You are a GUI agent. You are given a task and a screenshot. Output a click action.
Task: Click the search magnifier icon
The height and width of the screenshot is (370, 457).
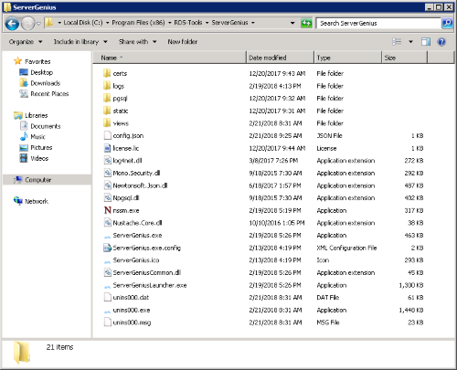tap(447, 23)
